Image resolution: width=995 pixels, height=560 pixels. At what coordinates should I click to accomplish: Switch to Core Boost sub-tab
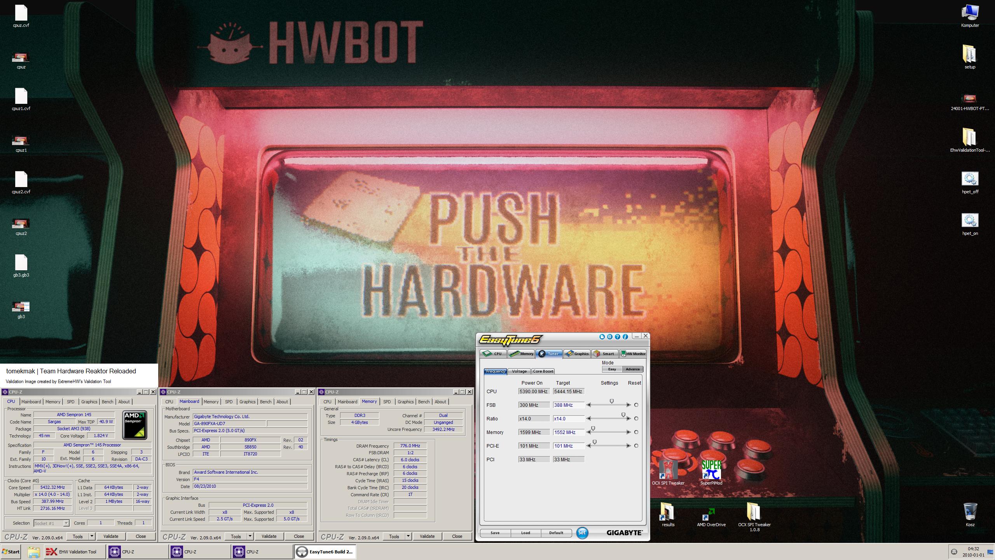click(x=543, y=371)
